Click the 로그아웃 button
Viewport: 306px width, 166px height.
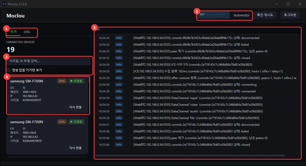click(290, 15)
